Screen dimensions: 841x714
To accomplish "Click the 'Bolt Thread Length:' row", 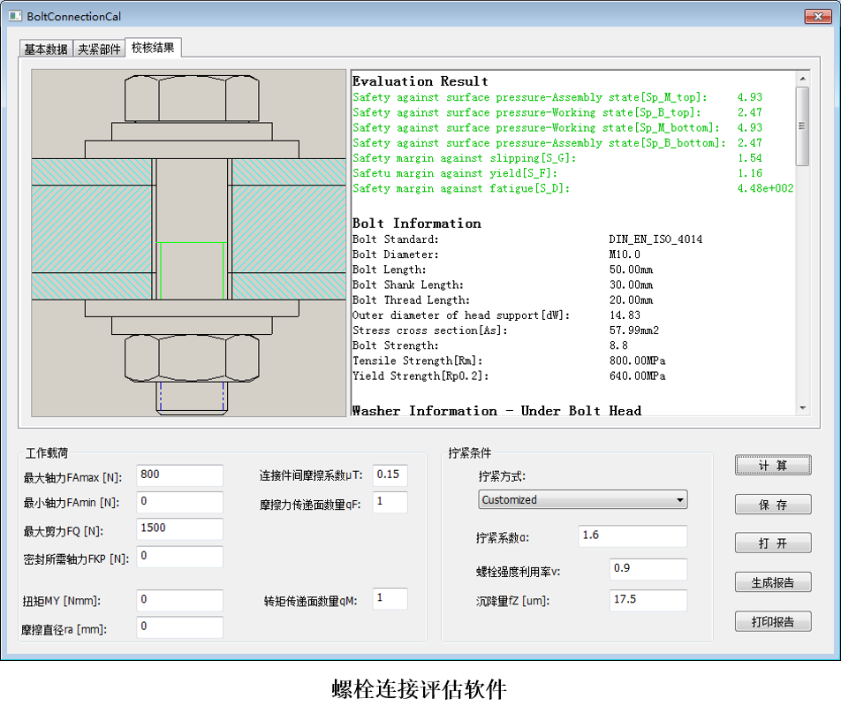I will 503,300.
